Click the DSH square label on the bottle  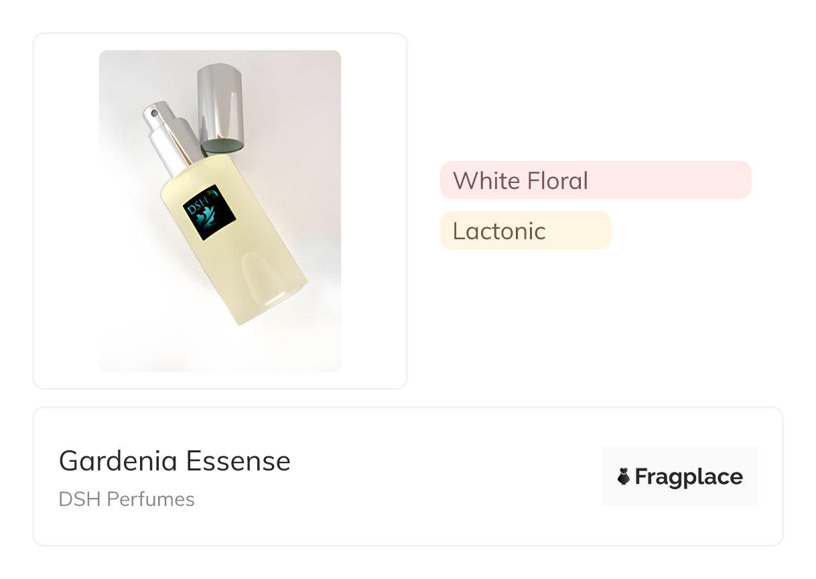[x=210, y=212]
